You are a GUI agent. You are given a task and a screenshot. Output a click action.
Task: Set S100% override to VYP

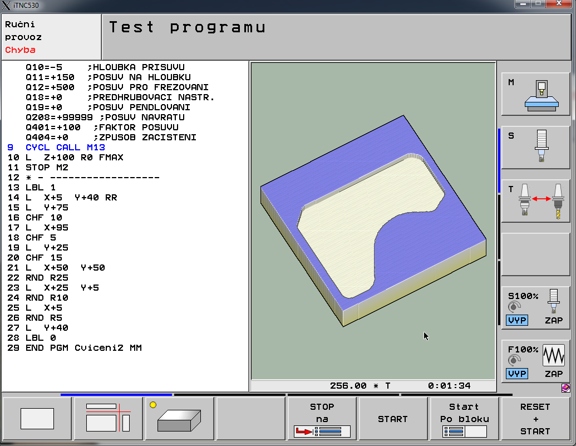pyautogui.click(x=517, y=320)
